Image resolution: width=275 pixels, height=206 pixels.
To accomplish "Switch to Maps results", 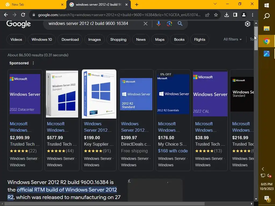I will coord(160,40).
